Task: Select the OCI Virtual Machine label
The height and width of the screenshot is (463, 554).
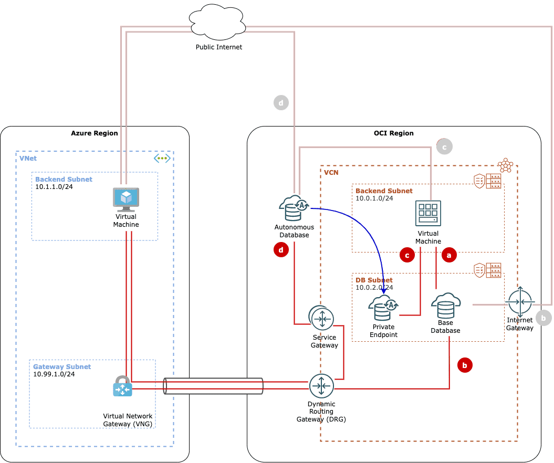Action: pyautogui.click(x=428, y=237)
